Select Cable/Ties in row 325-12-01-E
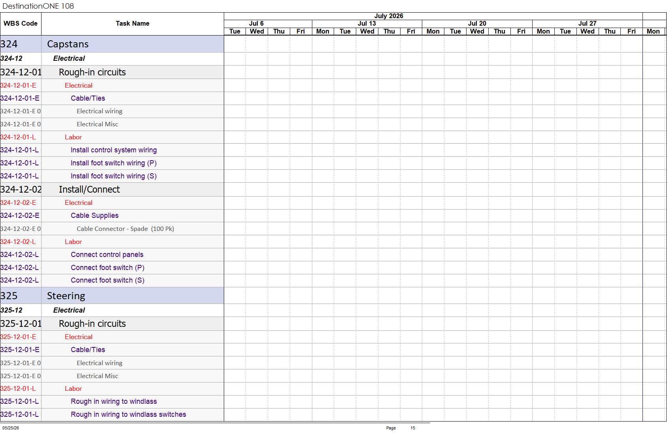Viewport: 667px width, 433px height. pos(88,350)
